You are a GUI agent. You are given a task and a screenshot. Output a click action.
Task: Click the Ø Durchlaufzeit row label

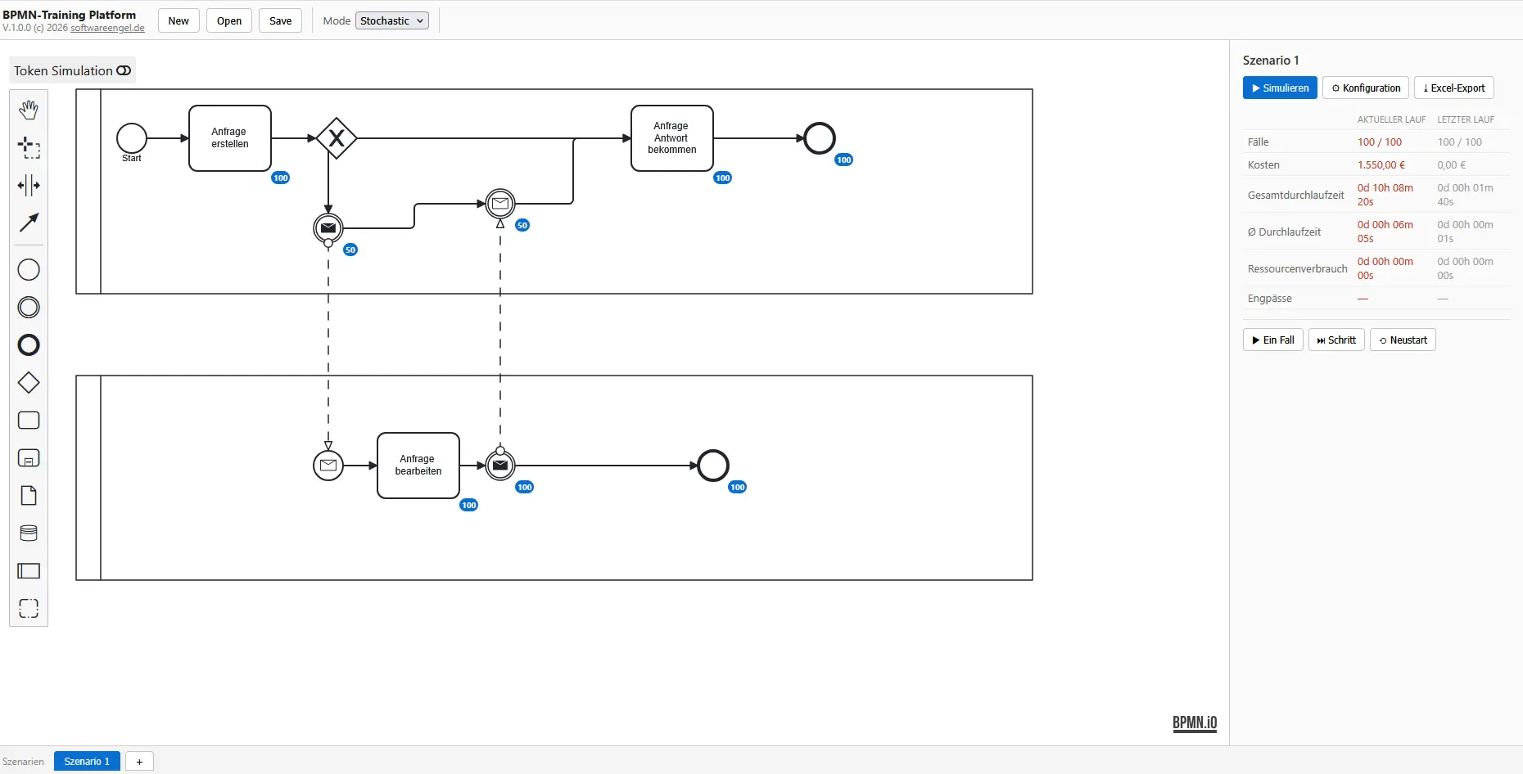click(1284, 232)
